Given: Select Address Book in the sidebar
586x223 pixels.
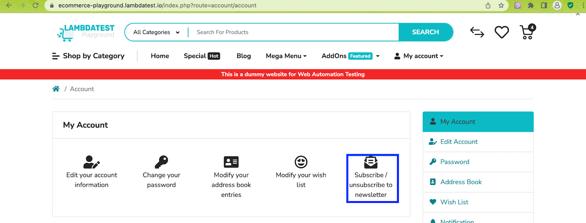Looking at the screenshot, I should coord(478,182).
